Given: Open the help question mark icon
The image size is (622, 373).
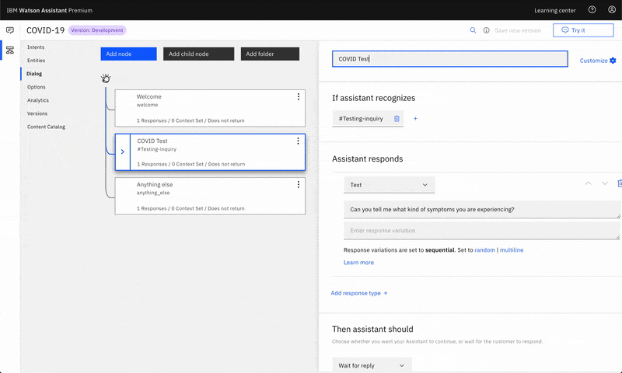Looking at the screenshot, I should pos(592,10).
